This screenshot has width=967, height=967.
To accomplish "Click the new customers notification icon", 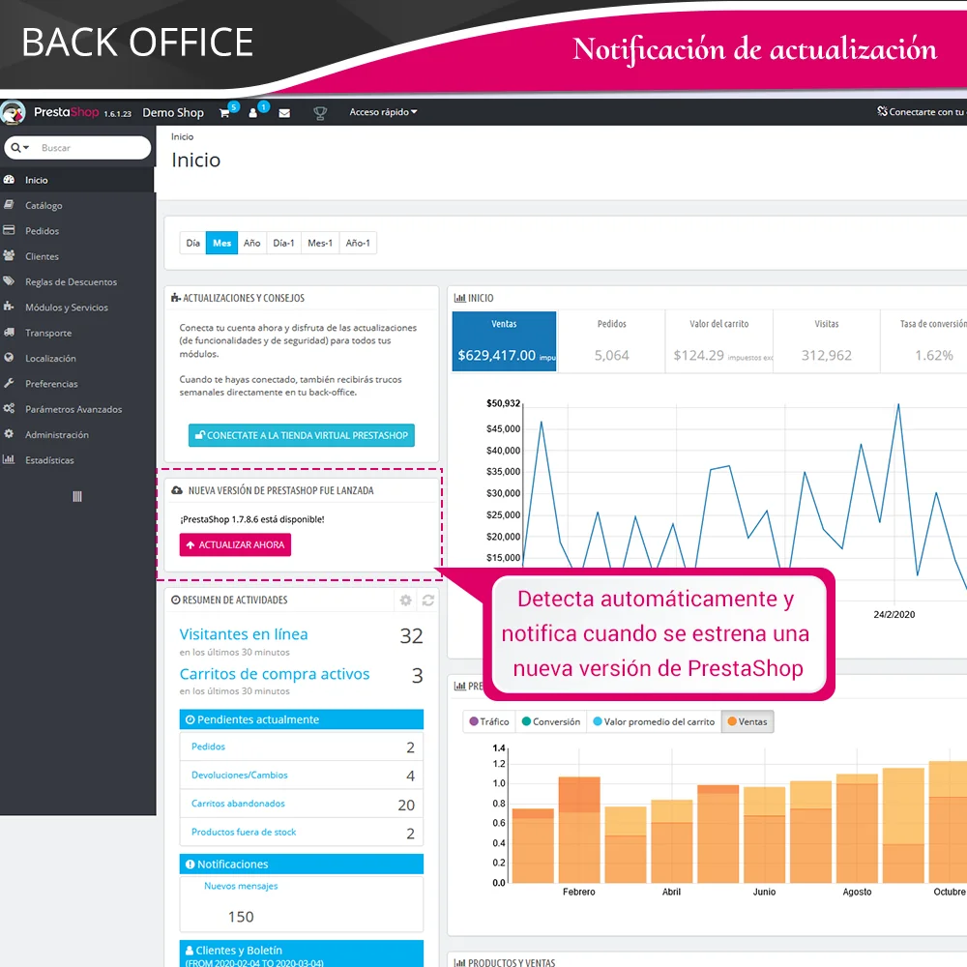I will [x=254, y=113].
